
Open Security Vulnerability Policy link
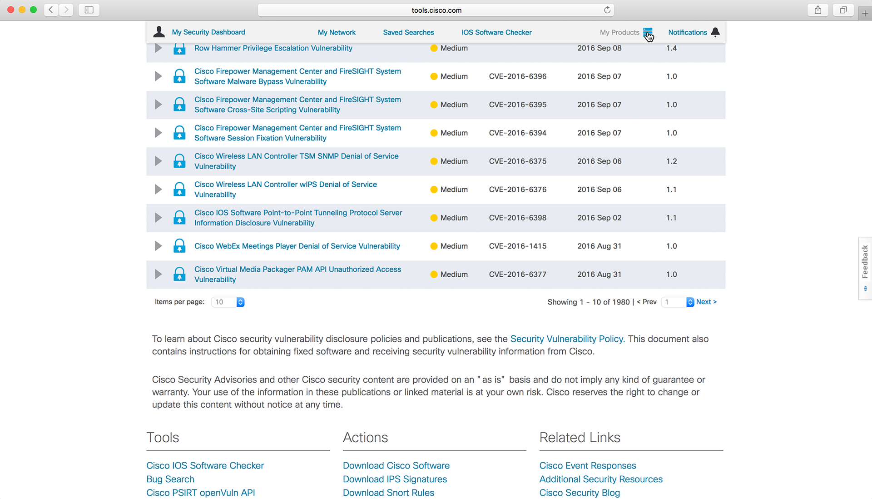click(x=567, y=339)
